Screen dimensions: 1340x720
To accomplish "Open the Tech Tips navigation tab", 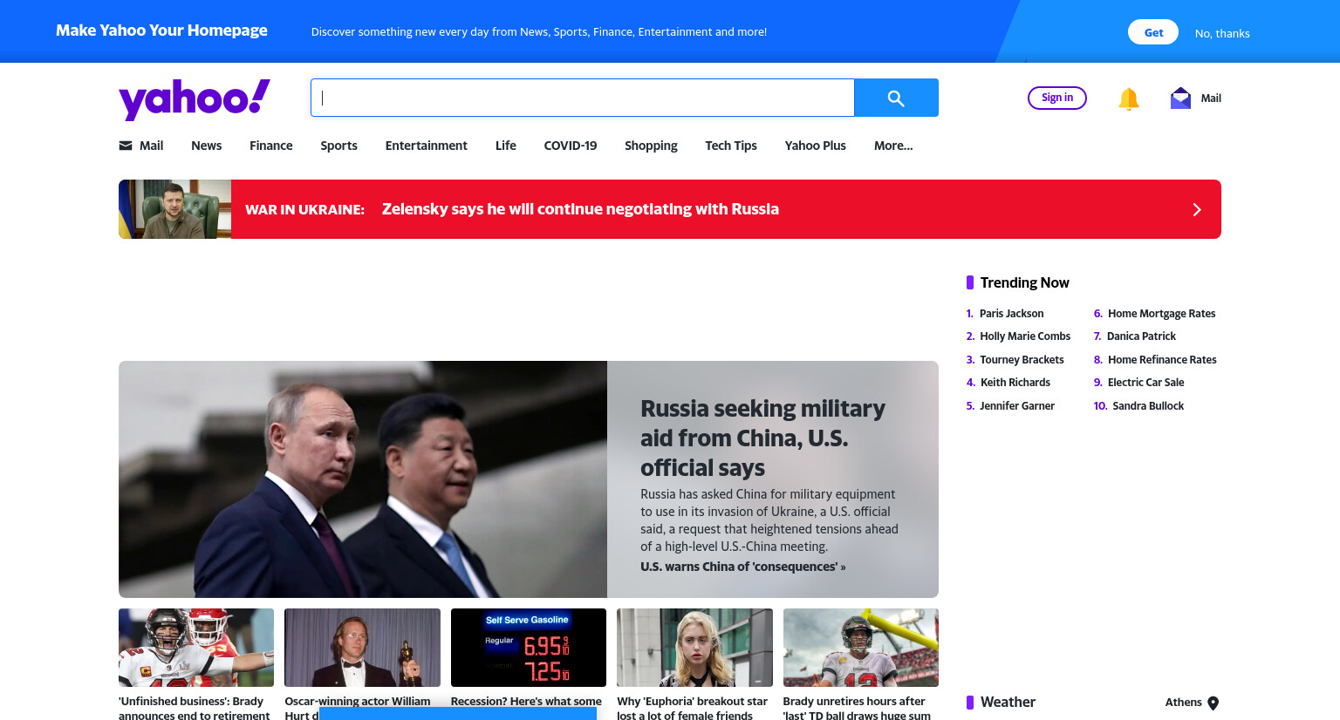I will [x=731, y=146].
